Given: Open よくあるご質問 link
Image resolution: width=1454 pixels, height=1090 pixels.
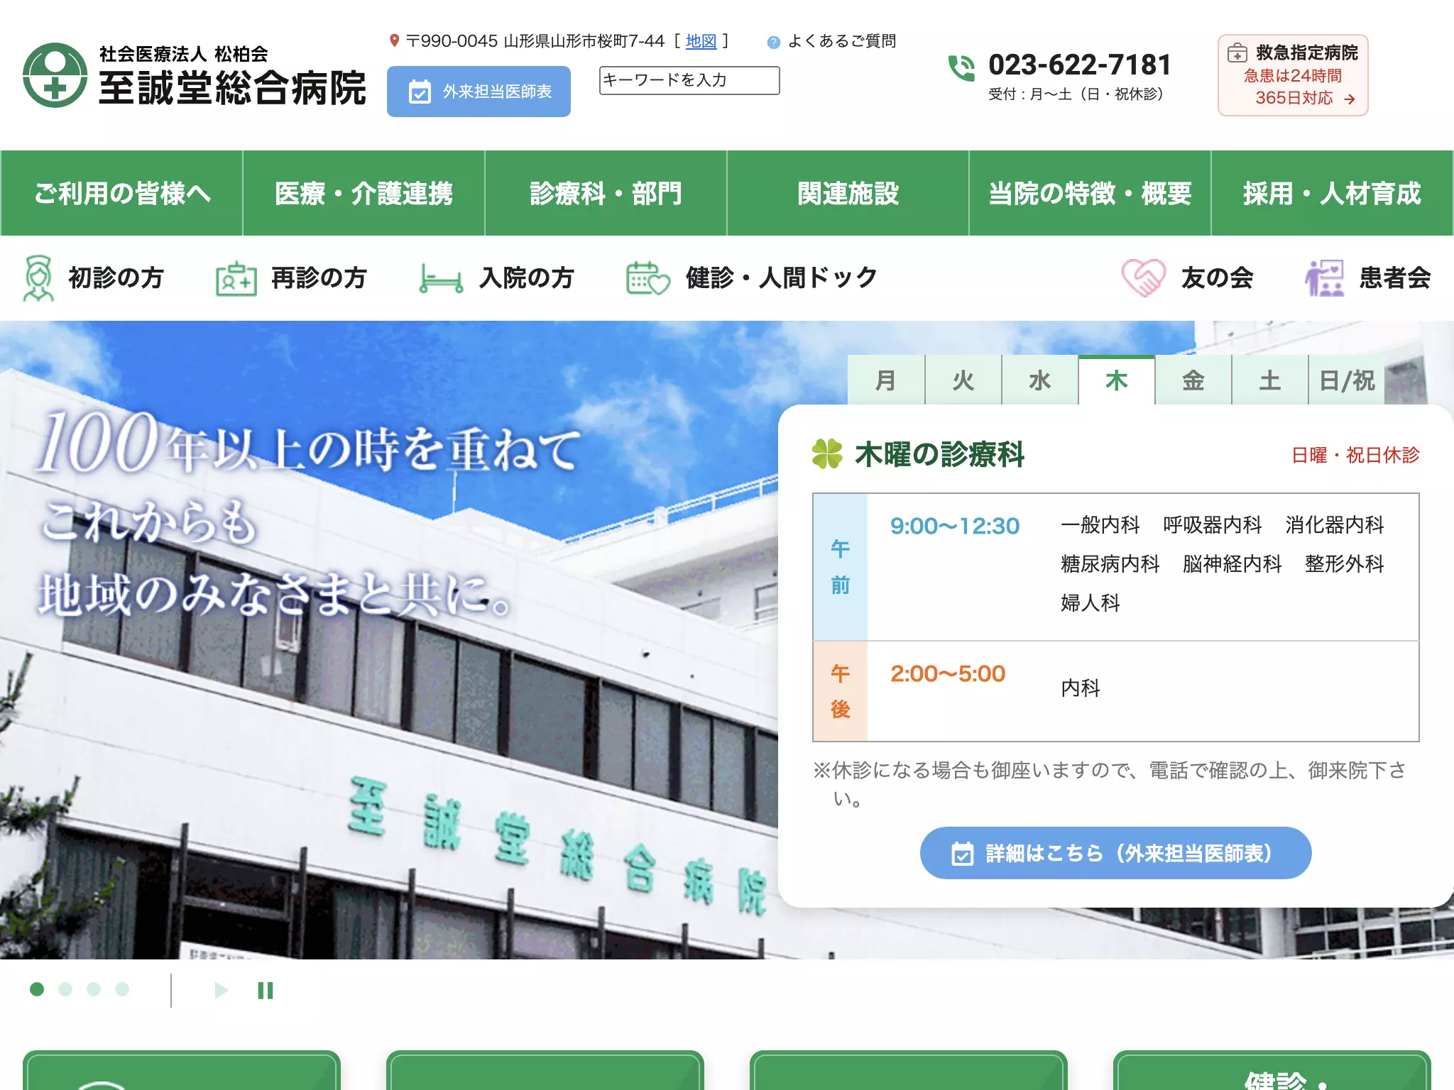Looking at the screenshot, I should pyautogui.click(x=842, y=41).
